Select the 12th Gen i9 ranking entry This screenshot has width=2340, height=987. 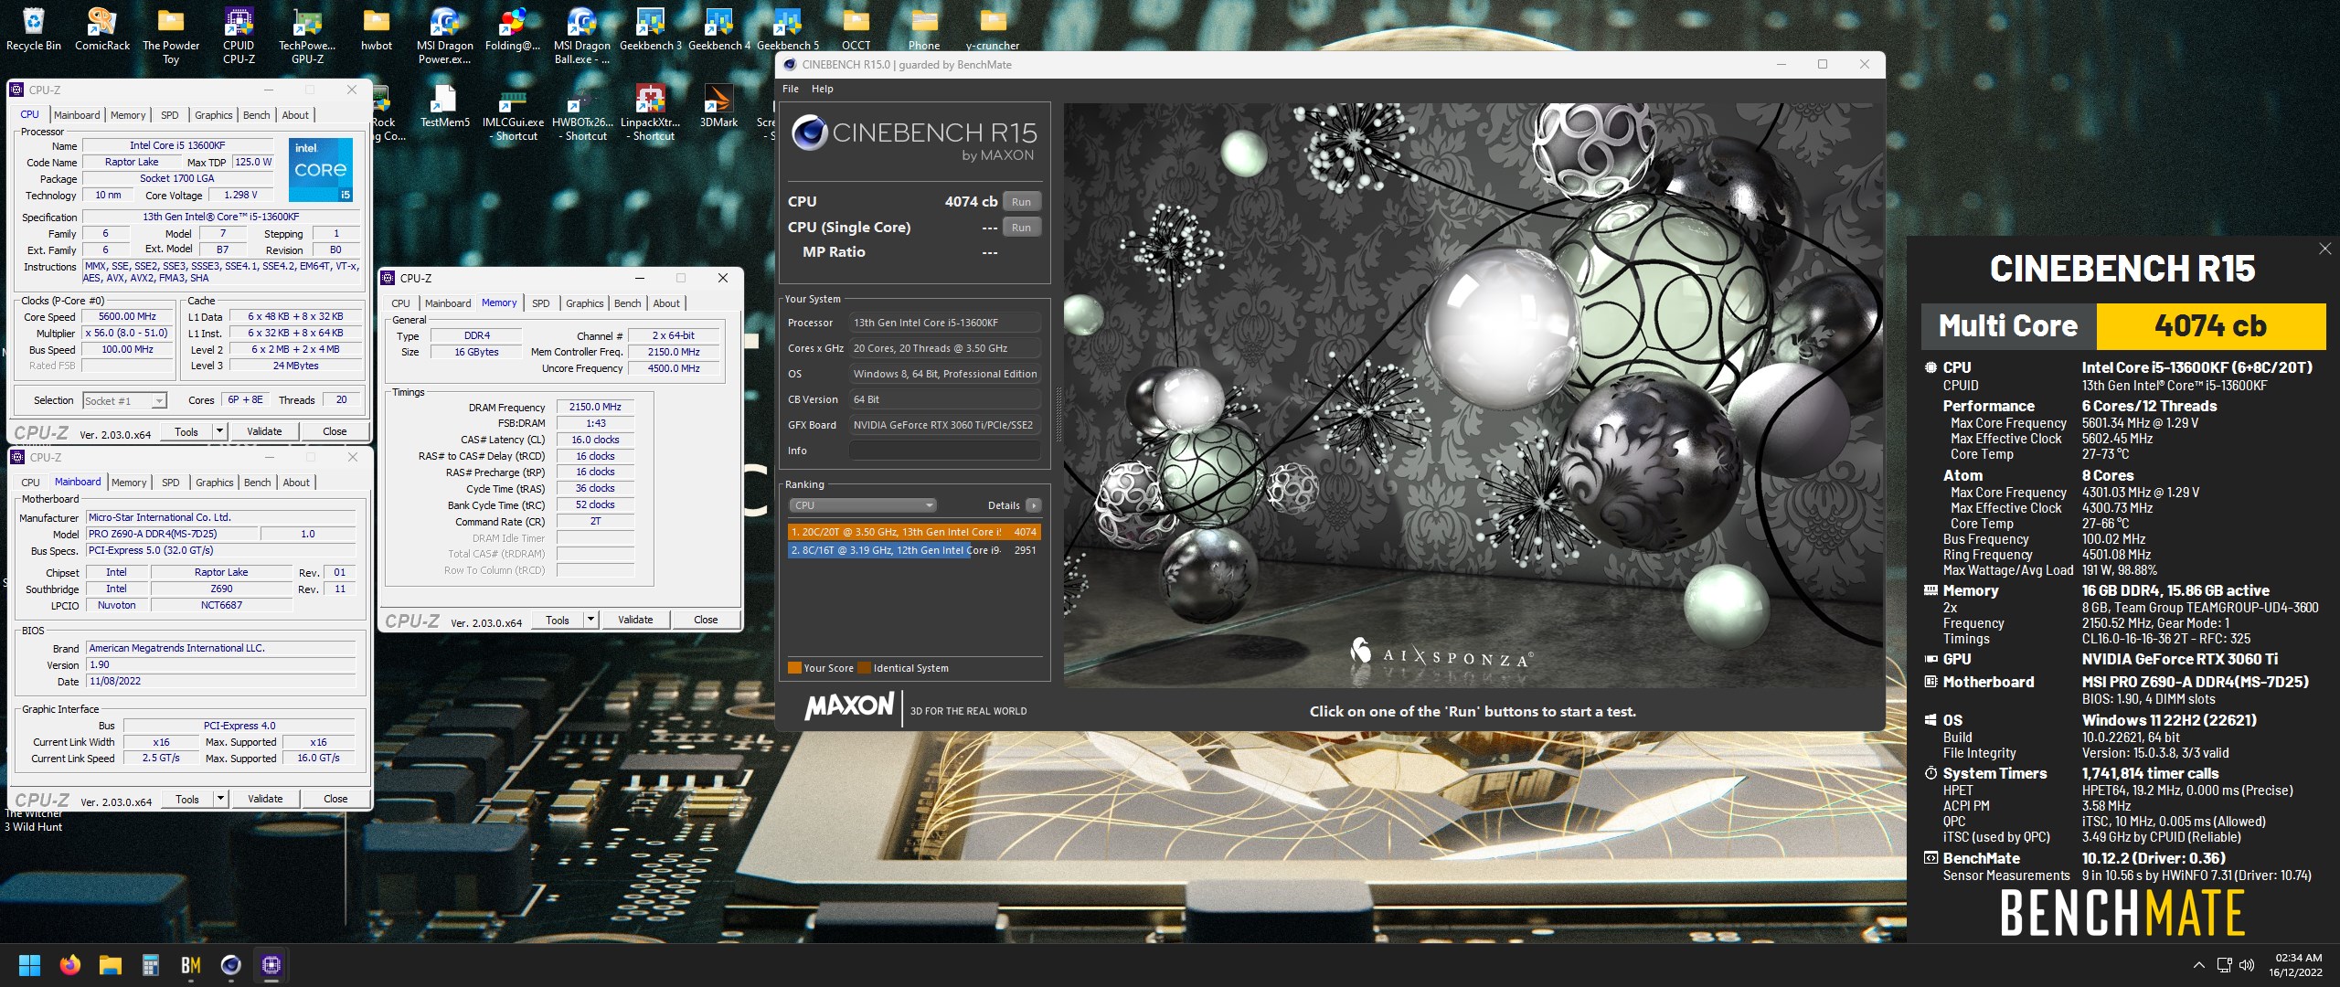coord(914,550)
